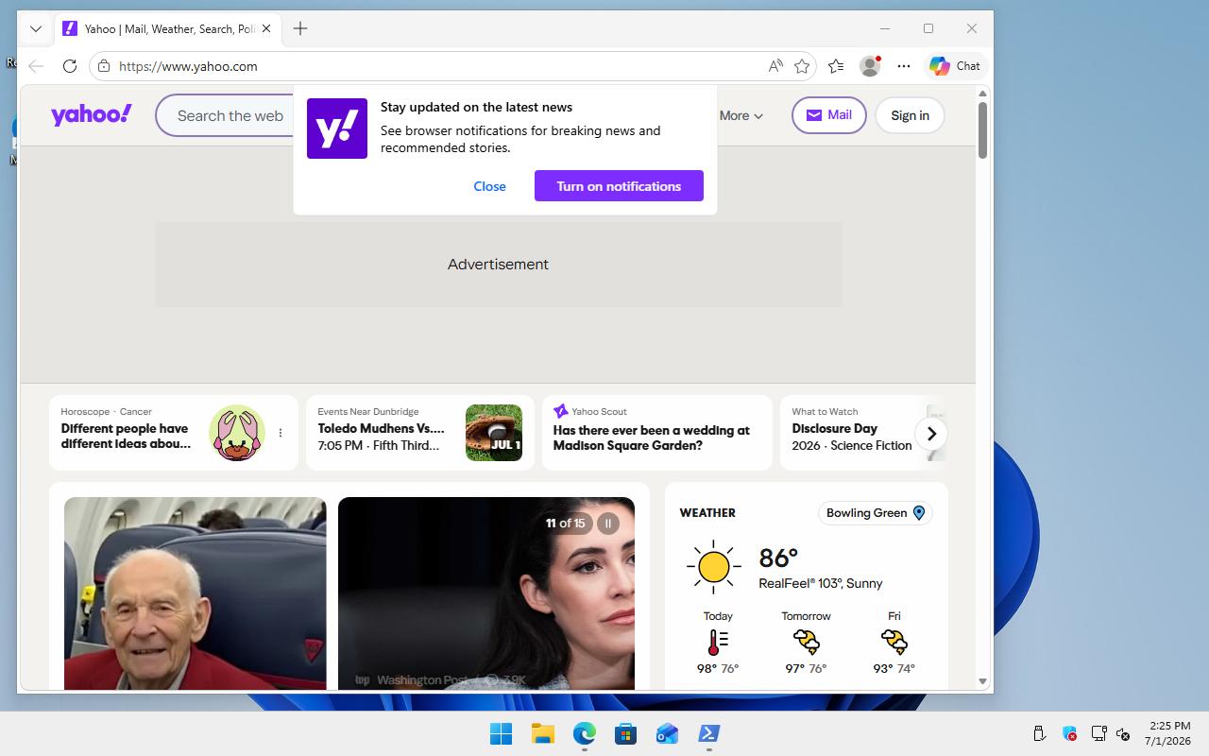Screen dimensions: 1209x756
Task: Click the sunny weather icon
Action: [714, 567]
